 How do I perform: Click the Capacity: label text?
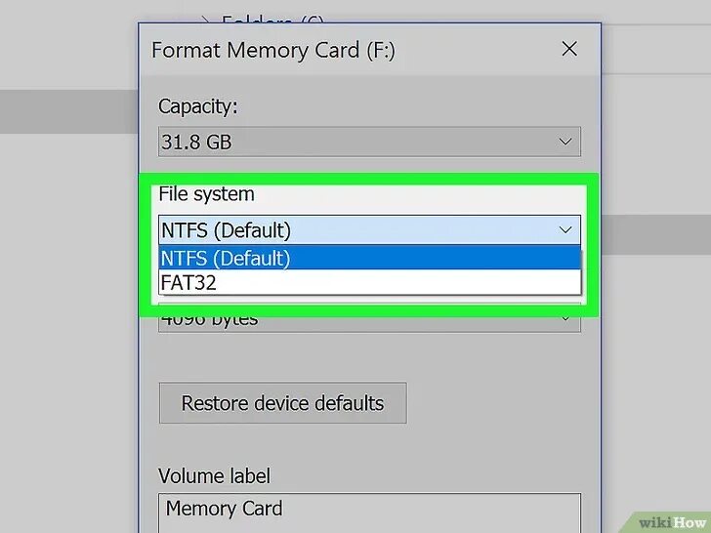tap(197, 107)
